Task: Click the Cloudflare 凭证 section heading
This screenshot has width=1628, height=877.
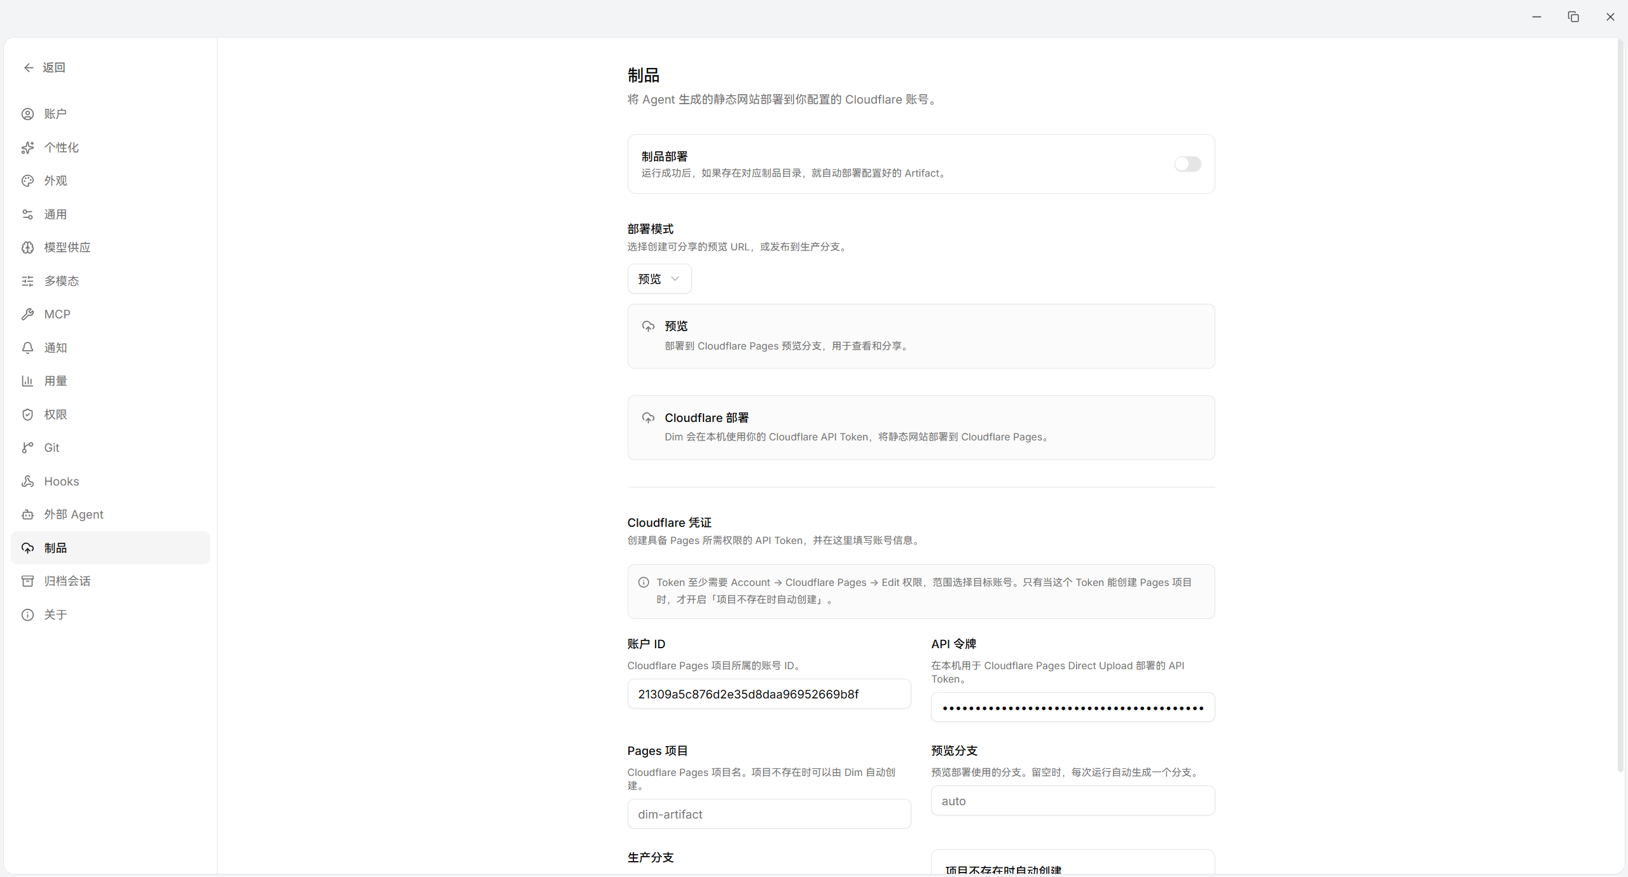Action: pyautogui.click(x=669, y=522)
